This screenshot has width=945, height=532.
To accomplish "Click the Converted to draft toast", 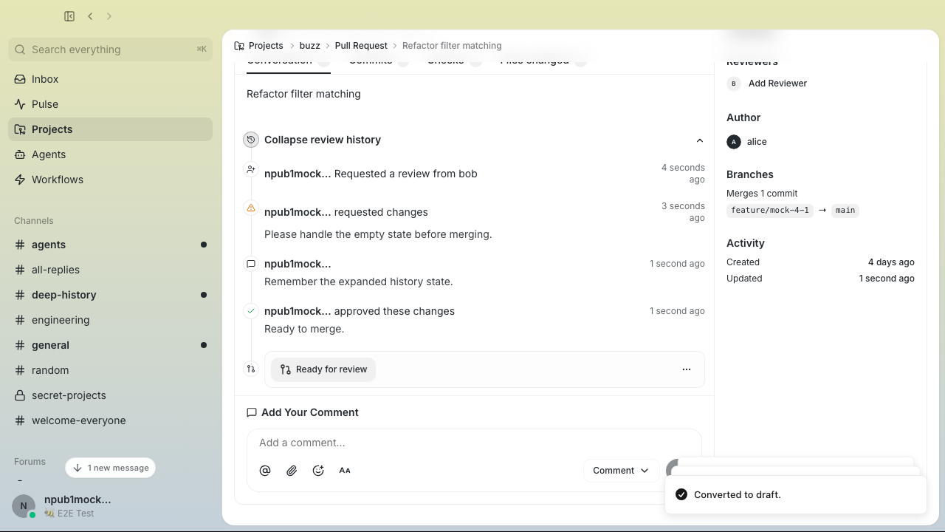I will point(796,494).
